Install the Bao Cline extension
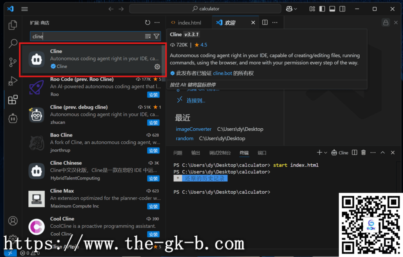403x257 pixels. (x=153, y=151)
